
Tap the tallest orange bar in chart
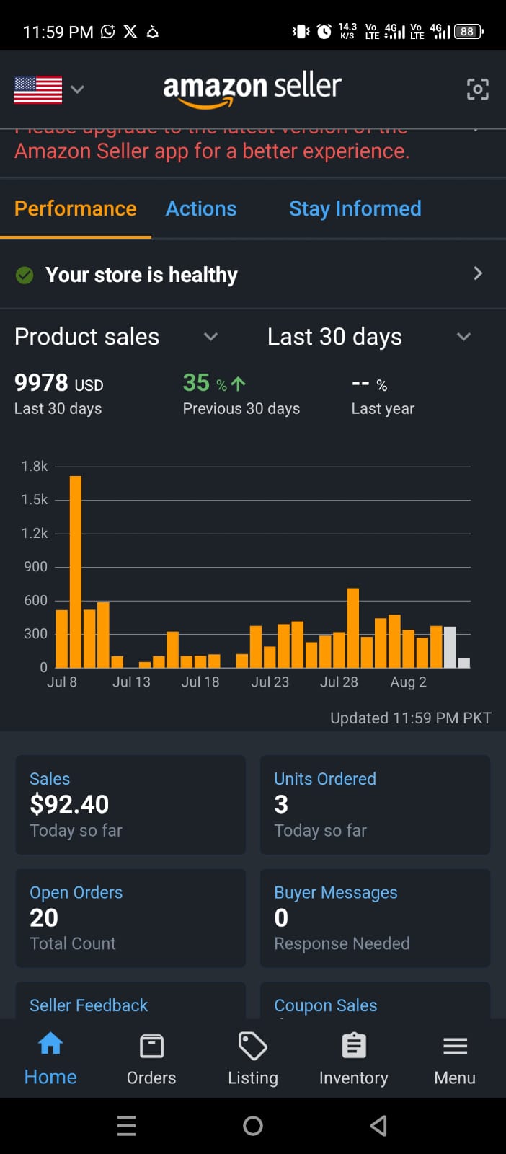(x=76, y=571)
